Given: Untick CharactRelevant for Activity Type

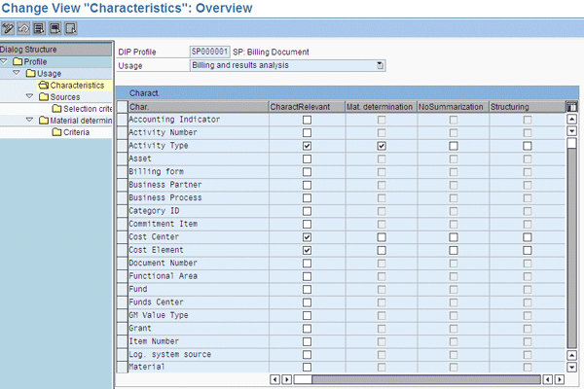Looking at the screenshot, I should click(x=307, y=146).
